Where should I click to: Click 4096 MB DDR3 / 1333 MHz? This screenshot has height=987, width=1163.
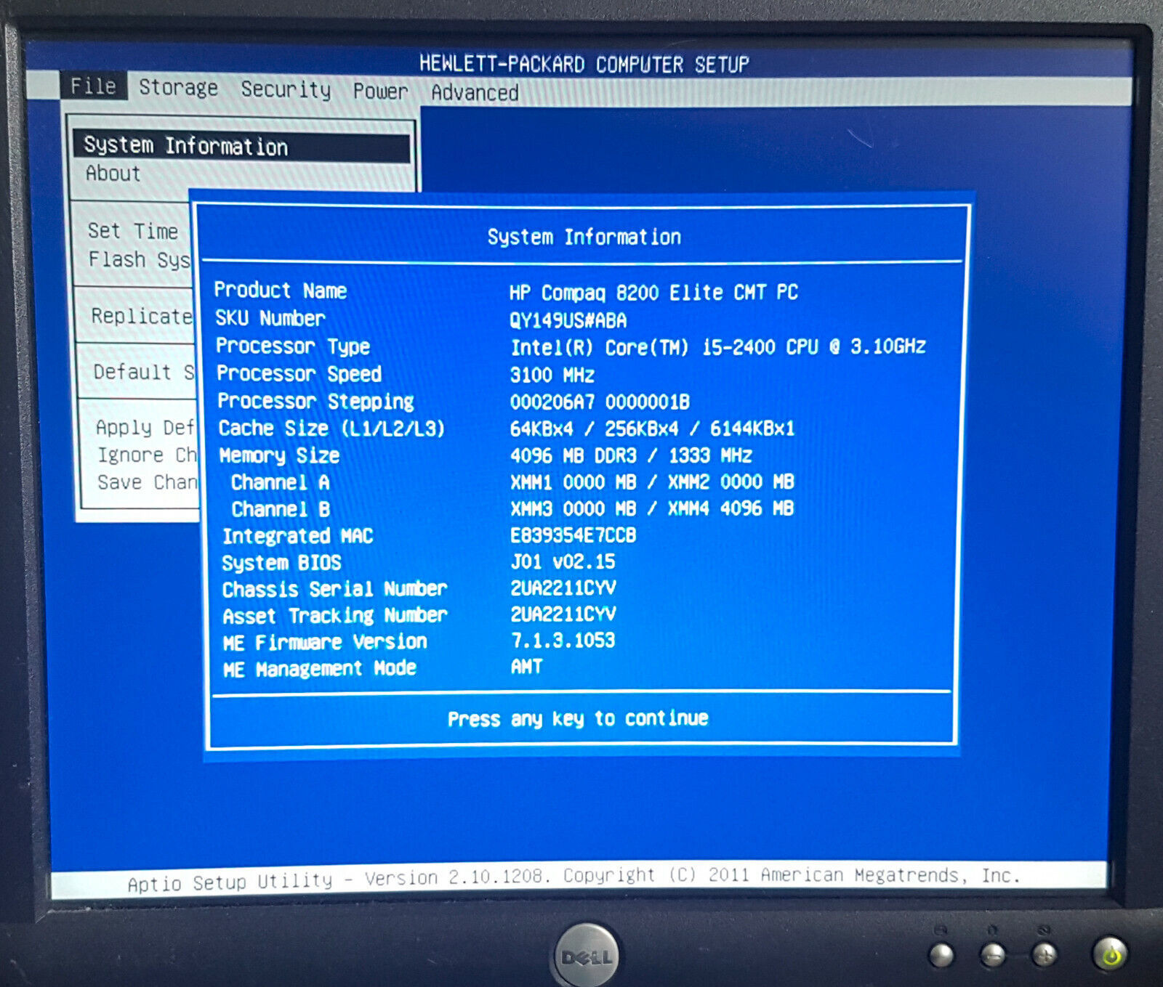pos(631,456)
